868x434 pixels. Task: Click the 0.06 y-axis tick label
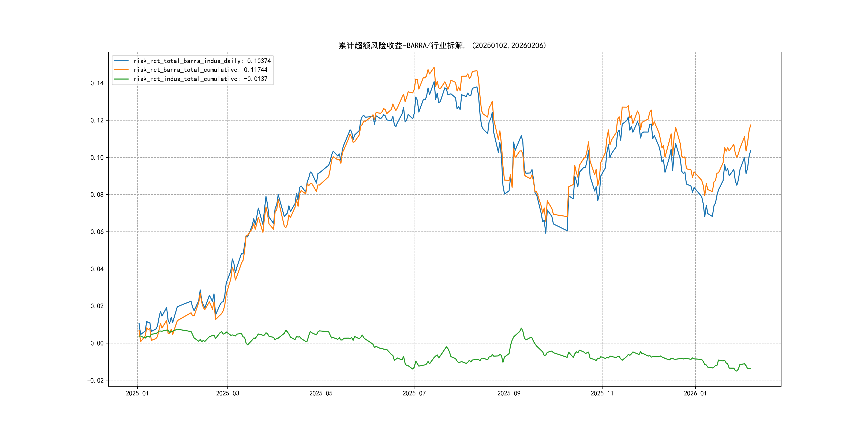tap(97, 232)
